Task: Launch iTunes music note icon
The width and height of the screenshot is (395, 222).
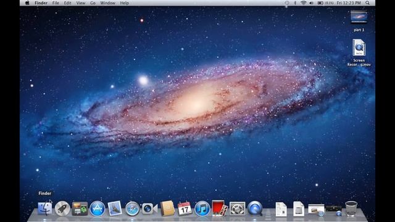Action: 202,208
